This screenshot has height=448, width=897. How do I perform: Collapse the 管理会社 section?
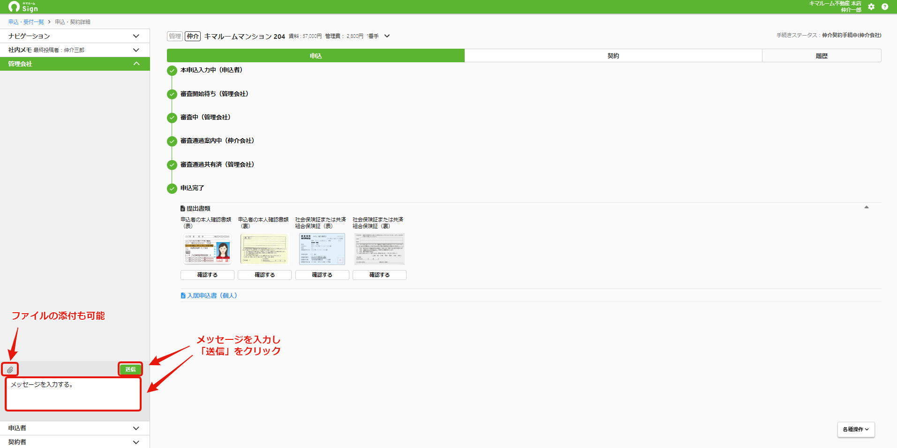75,64
